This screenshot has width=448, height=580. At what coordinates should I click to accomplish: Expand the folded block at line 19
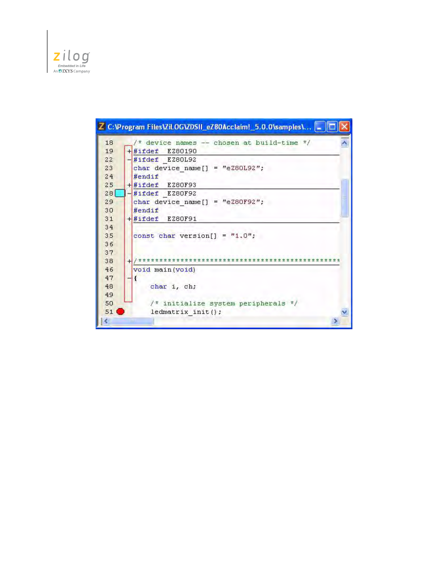pyautogui.click(x=129, y=151)
